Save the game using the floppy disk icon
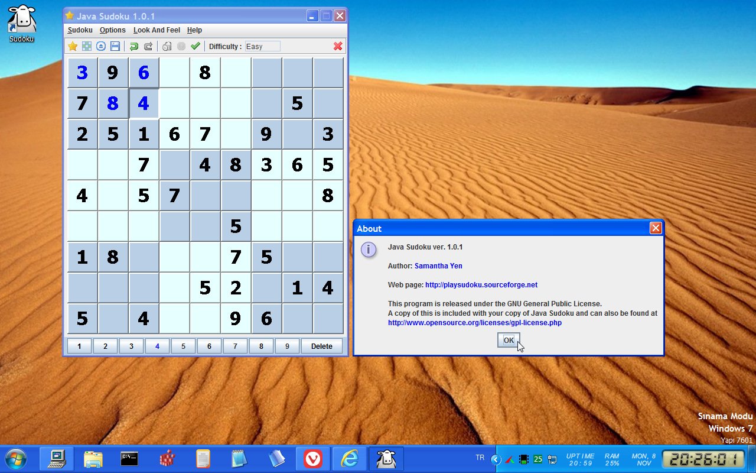 (x=115, y=46)
